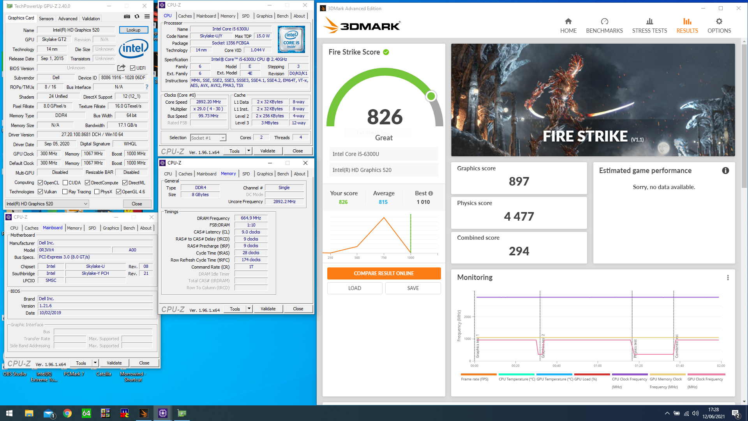Expand Tools arrow in CPU-Z Mainboard window

pyautogui.click(x=95, y=363)
